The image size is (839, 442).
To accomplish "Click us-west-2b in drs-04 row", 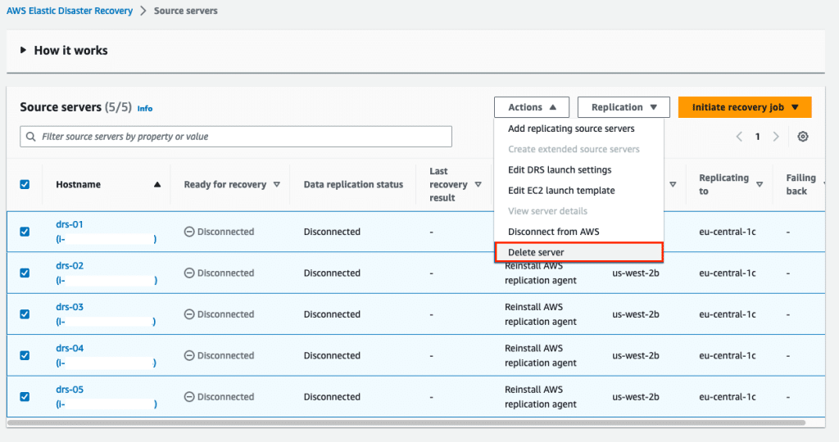I will (x=636, y=355).
